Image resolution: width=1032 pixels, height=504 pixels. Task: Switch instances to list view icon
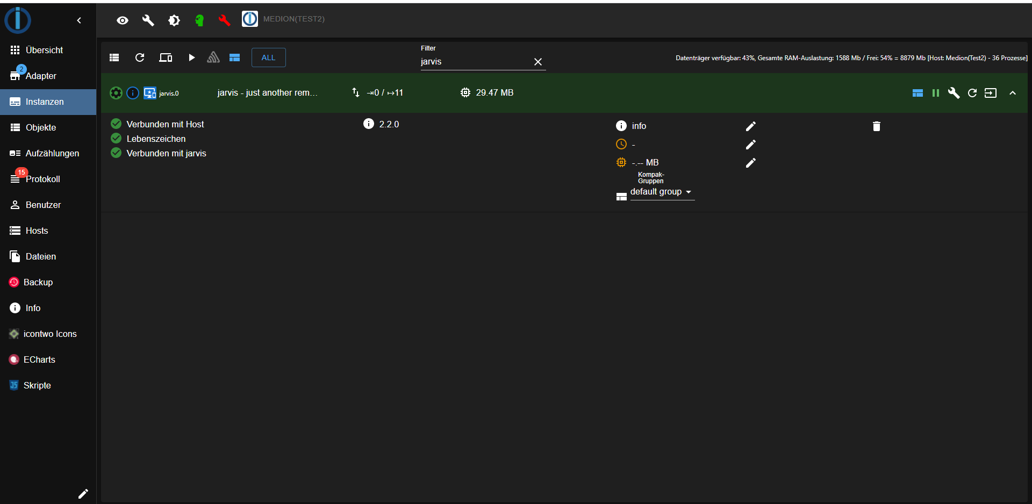114,57
